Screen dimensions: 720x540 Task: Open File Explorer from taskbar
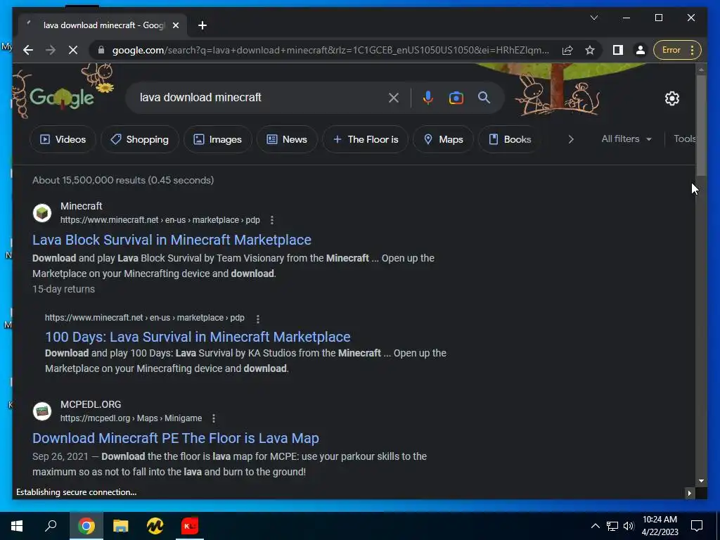121,526
